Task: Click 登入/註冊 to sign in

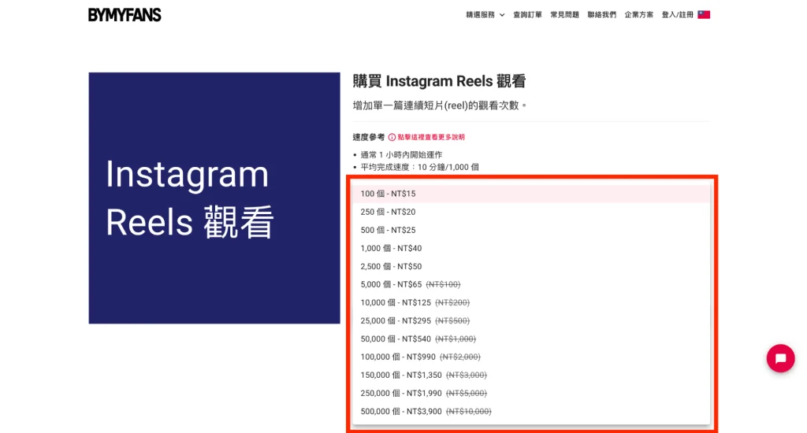Action: pos(677,15)
